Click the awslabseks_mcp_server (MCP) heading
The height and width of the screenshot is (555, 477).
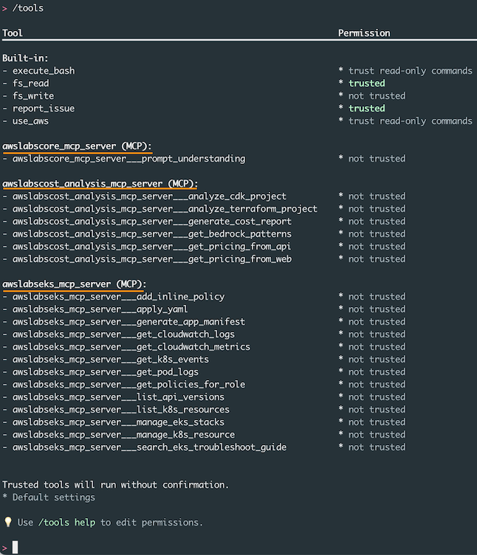point(74,284)
